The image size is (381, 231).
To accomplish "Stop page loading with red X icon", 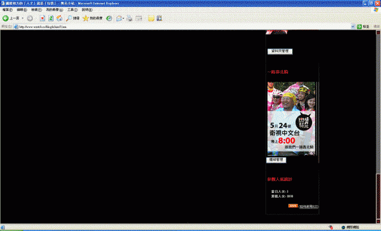I will [x=42, y=18].
